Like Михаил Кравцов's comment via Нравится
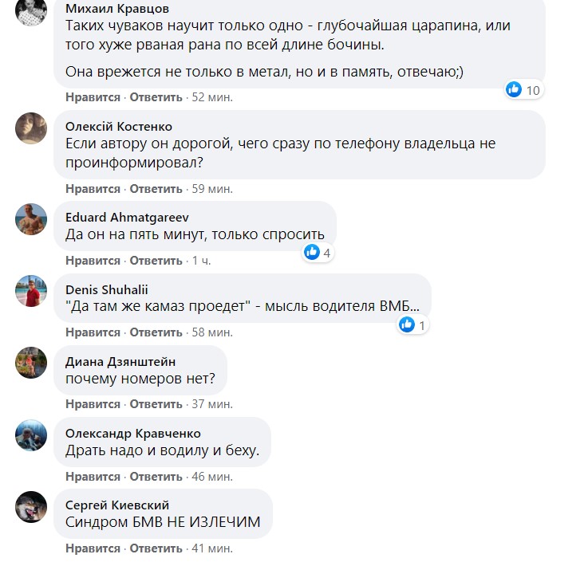The width and height of the screenshot is (584, 562). (x=93, y=97)
